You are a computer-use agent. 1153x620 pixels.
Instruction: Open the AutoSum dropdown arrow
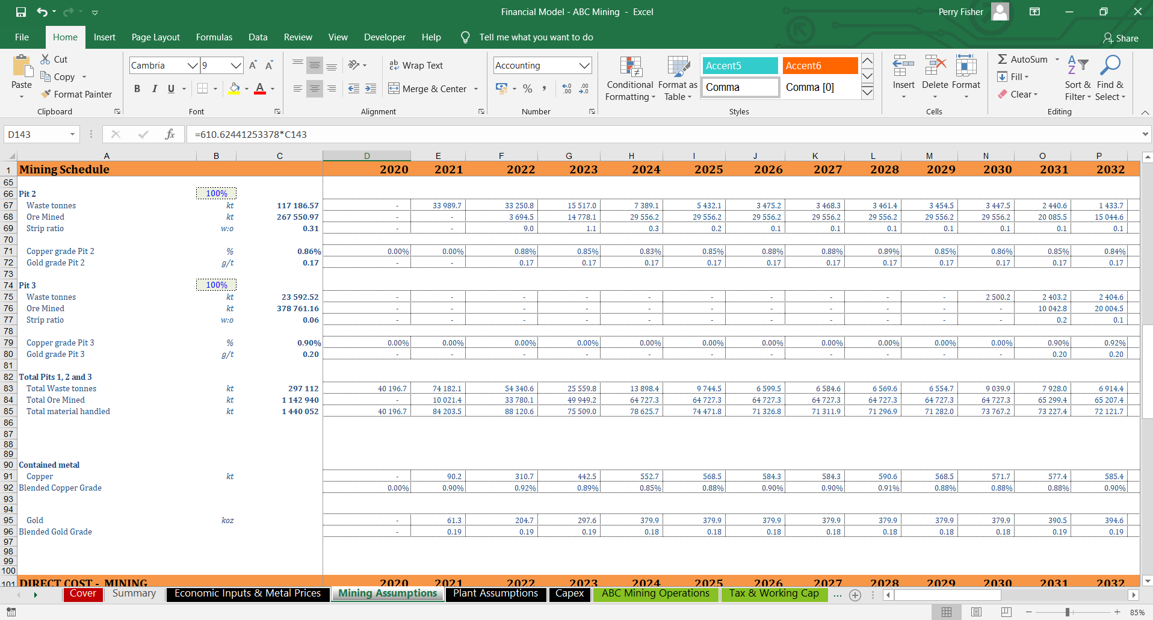(x=1057, y=59)
